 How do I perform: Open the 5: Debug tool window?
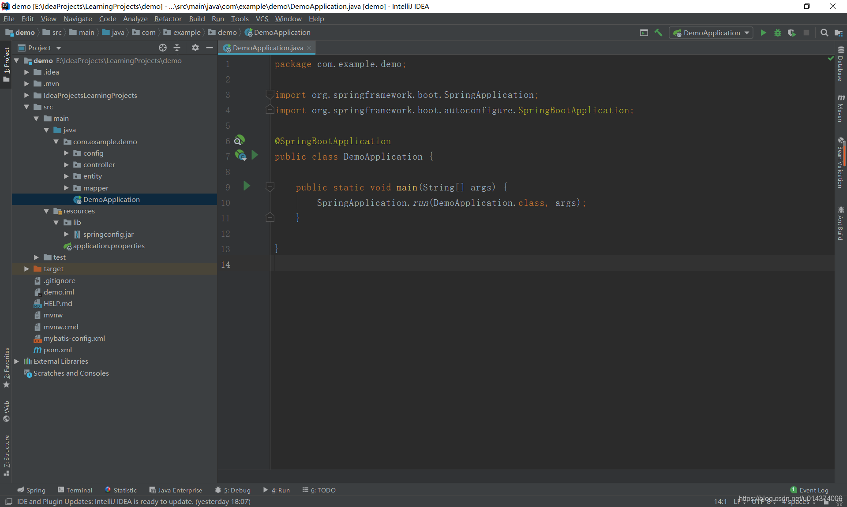[x=232, y=490]
